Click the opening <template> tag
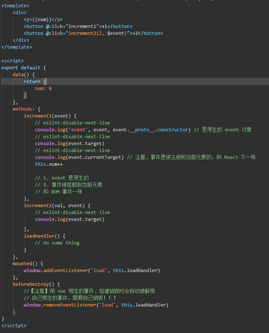 click(x=15, y=6)
